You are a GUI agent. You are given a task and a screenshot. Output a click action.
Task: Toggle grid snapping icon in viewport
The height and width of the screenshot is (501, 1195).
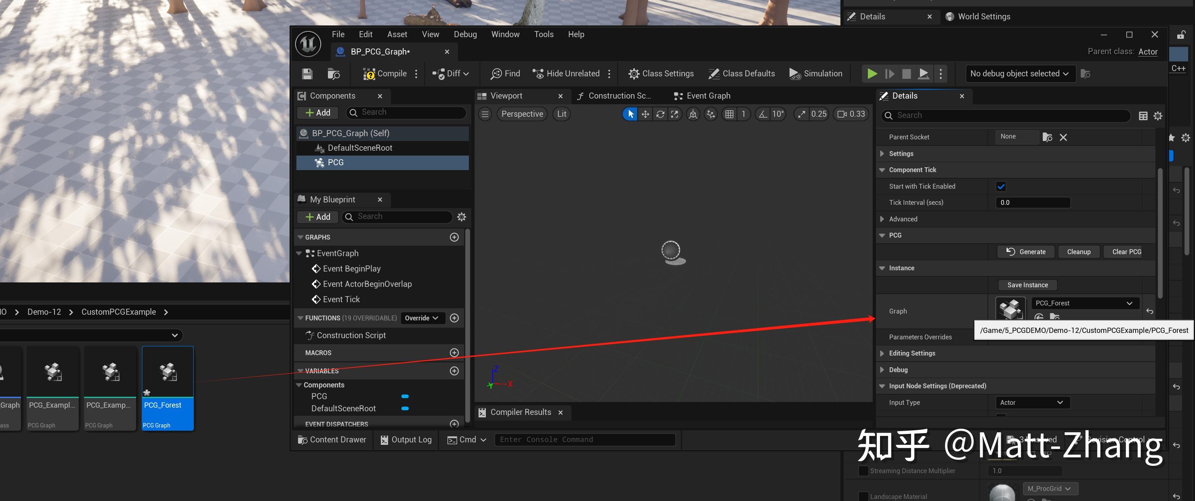[729, 114]
